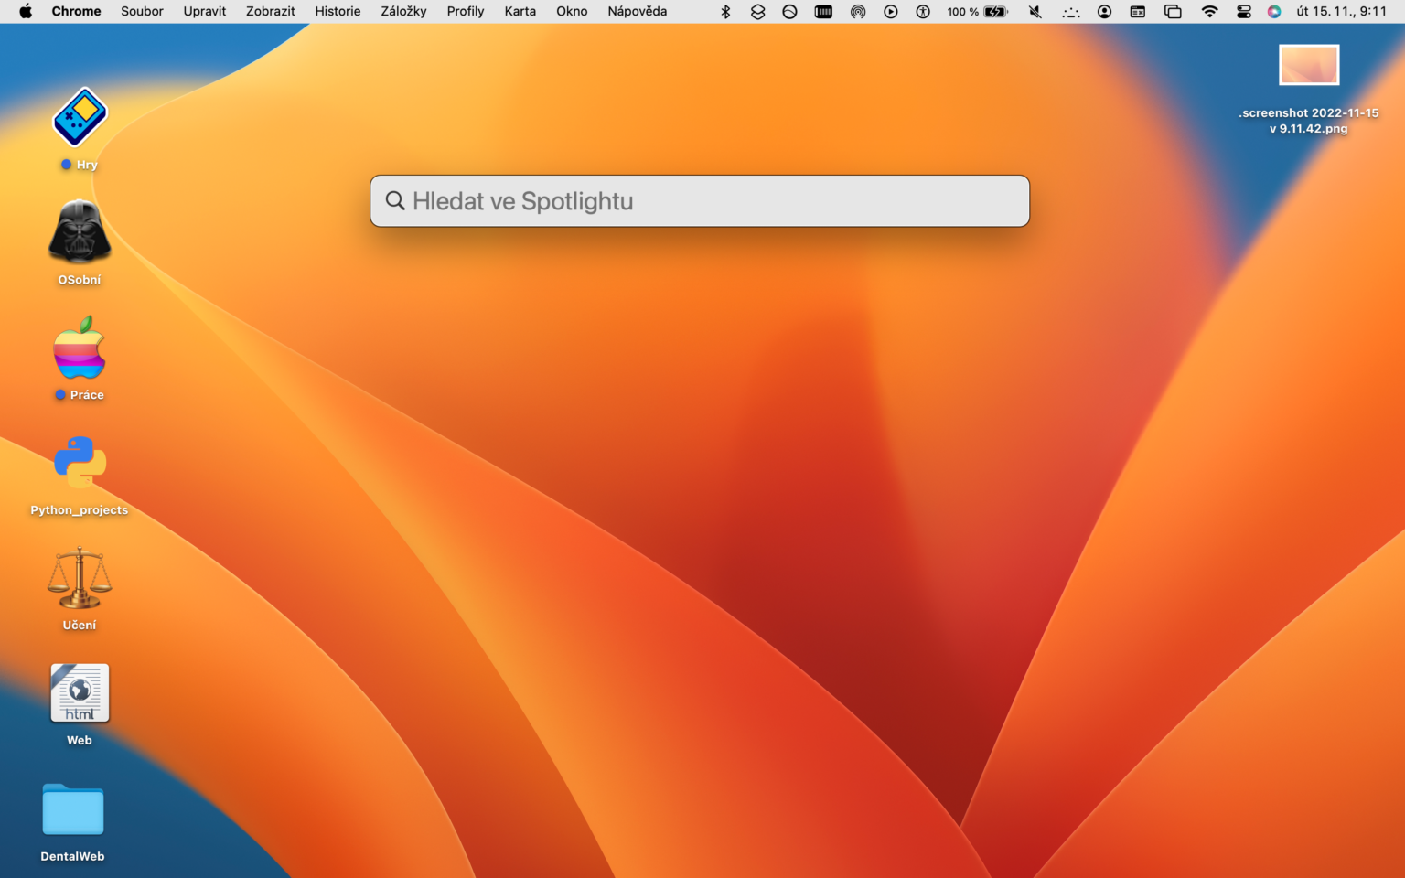This screenshot has width=1405, height=878.
Task: Open the Stage Manager windows icon
Action: (x=1173, y=12)
